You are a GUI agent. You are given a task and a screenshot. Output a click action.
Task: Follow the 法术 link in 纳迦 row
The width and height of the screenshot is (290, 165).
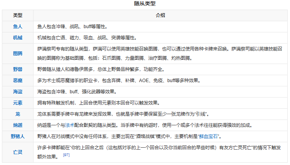[70, 125]
